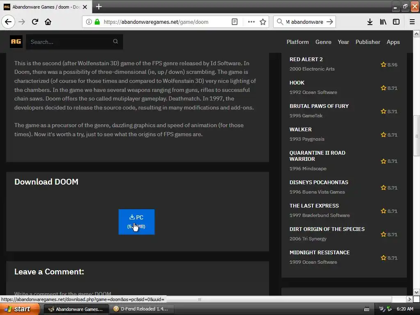Open BRUTAL PAWS OF FURY link
The image size is (420, 315).
(x=319, y=106)
